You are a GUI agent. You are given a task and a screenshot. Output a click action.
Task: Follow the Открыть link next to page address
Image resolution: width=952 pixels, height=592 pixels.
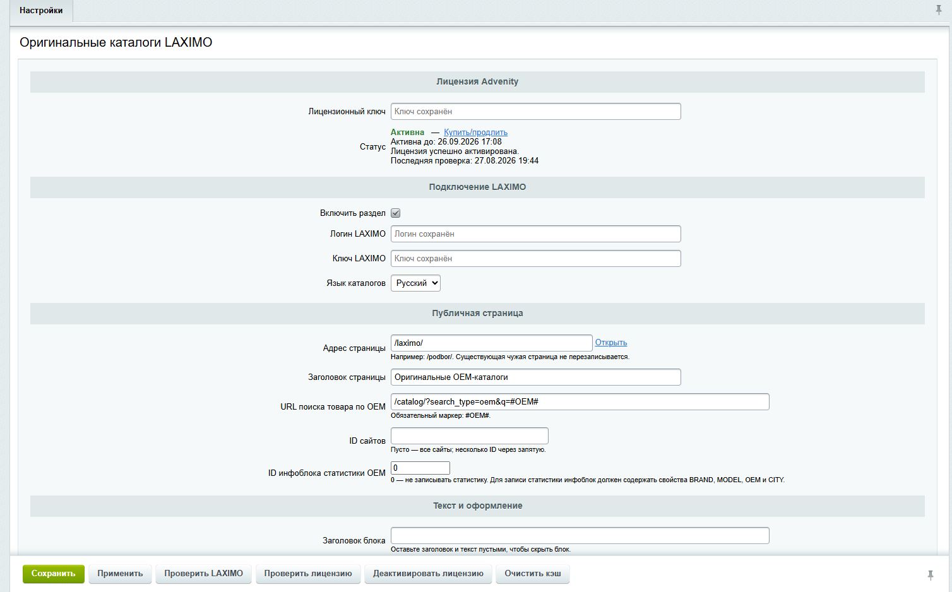pos(611,343)
